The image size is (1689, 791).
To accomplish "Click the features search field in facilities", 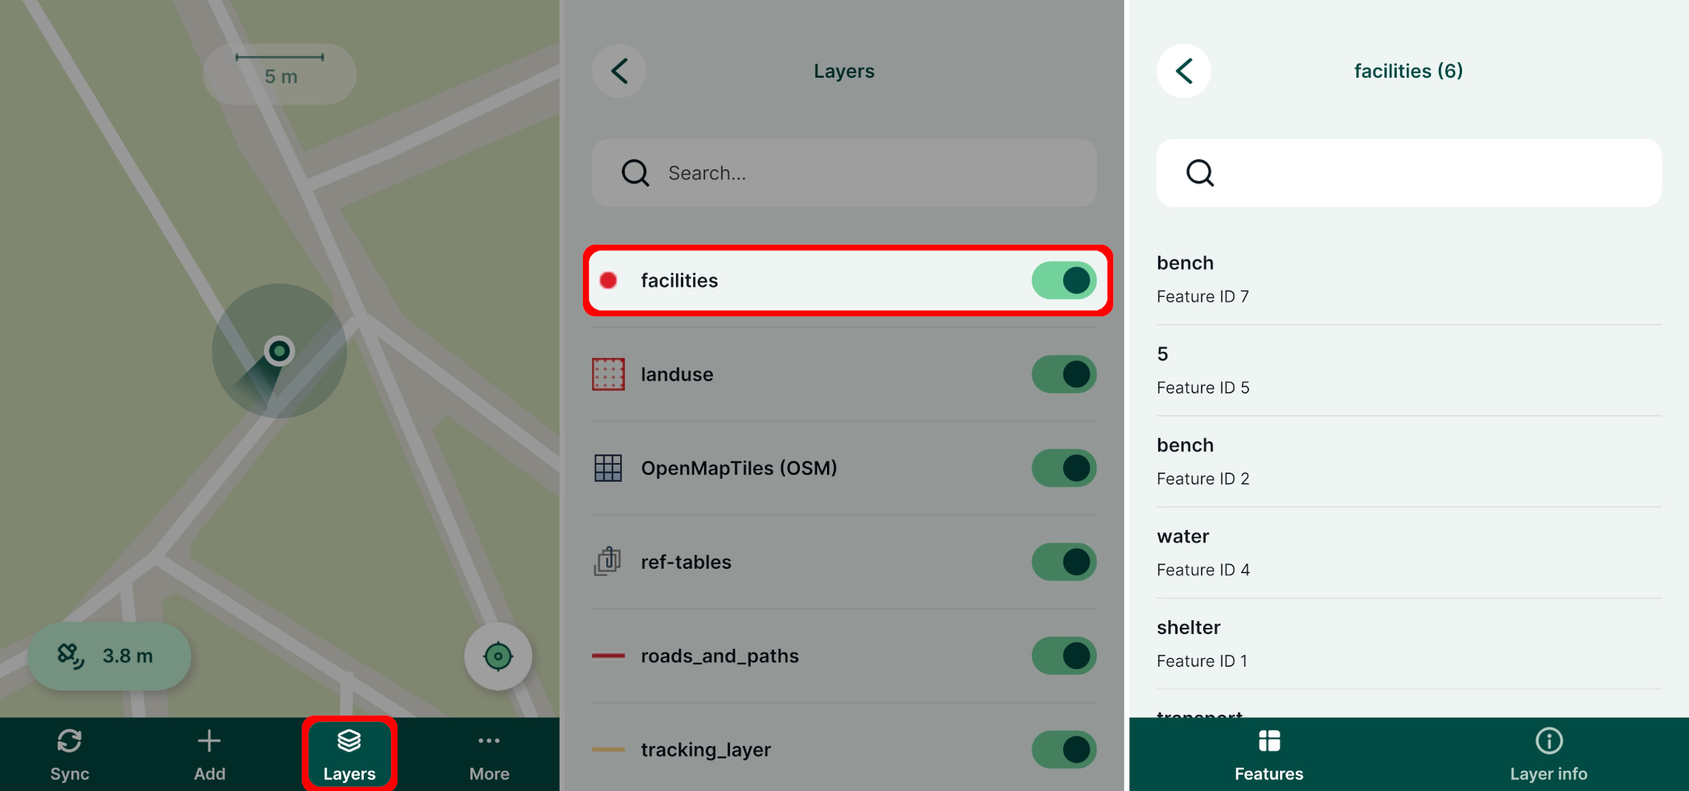I will (x=1409, y=172).
